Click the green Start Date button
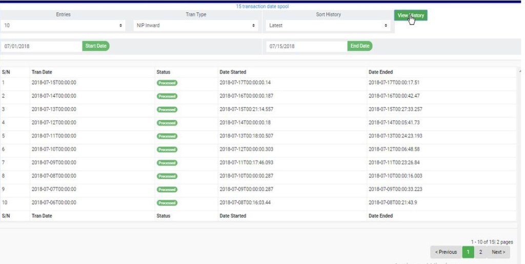The width and height of the screenshot is (525, 264). pyautogui.click(x=96, y=46)
